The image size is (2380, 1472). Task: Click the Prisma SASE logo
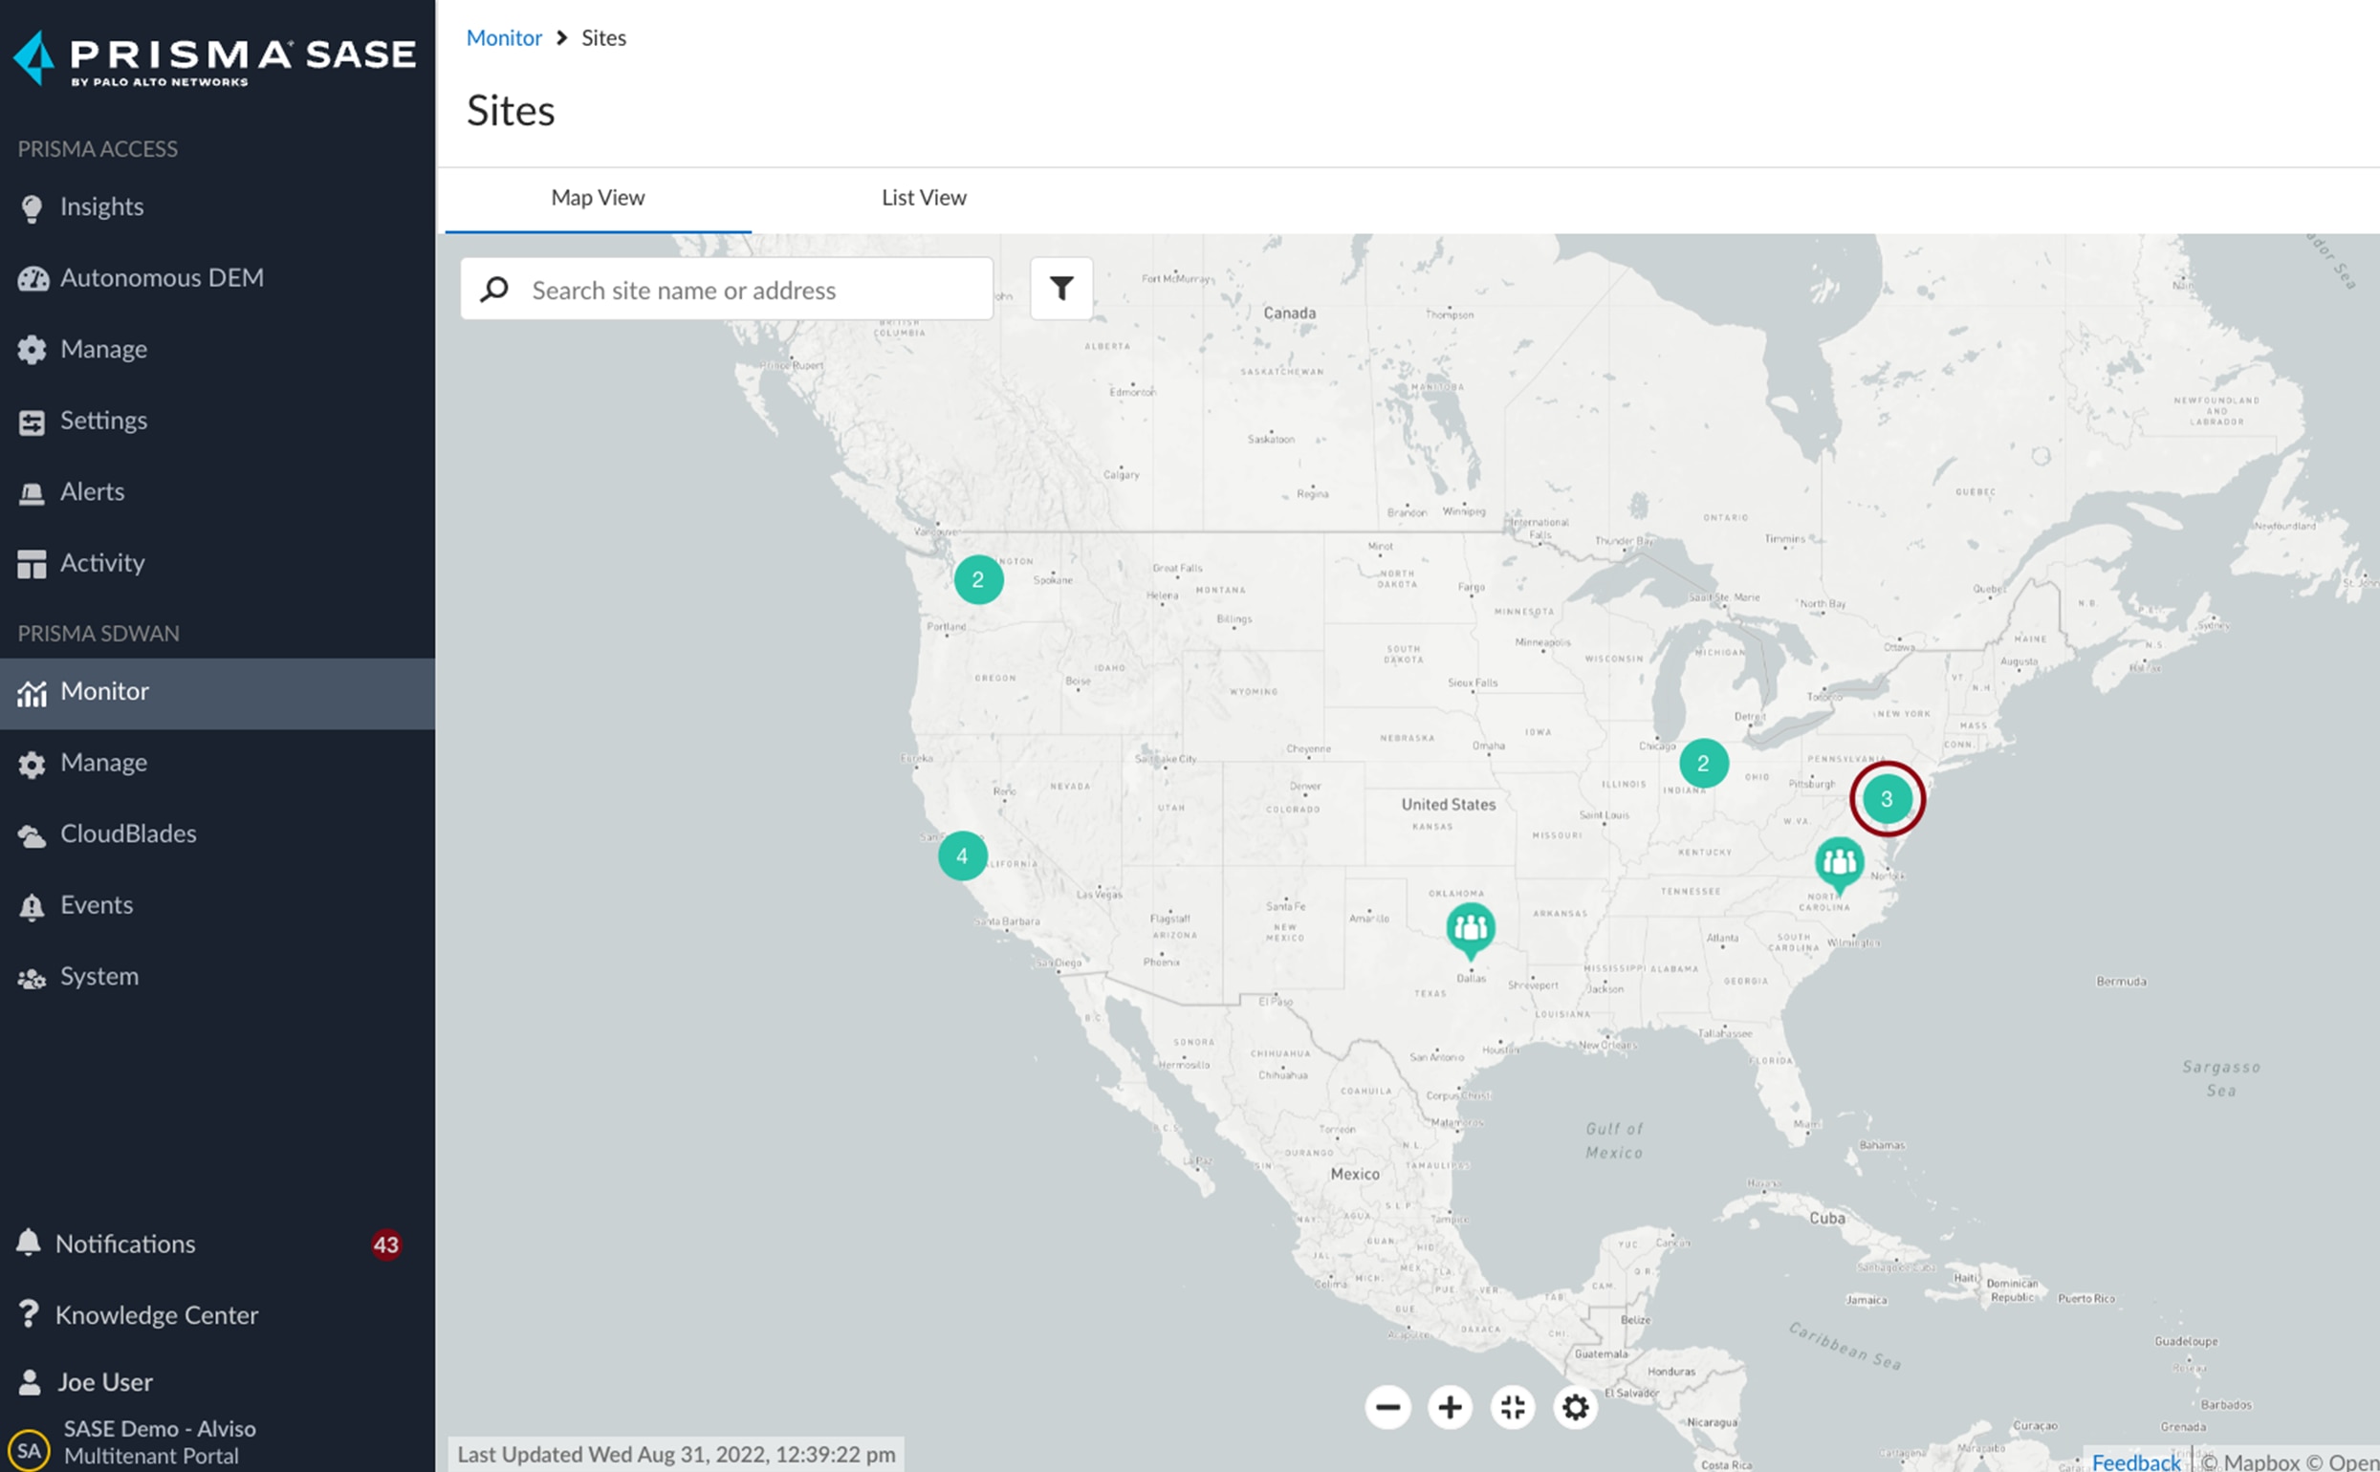[216, 58]
